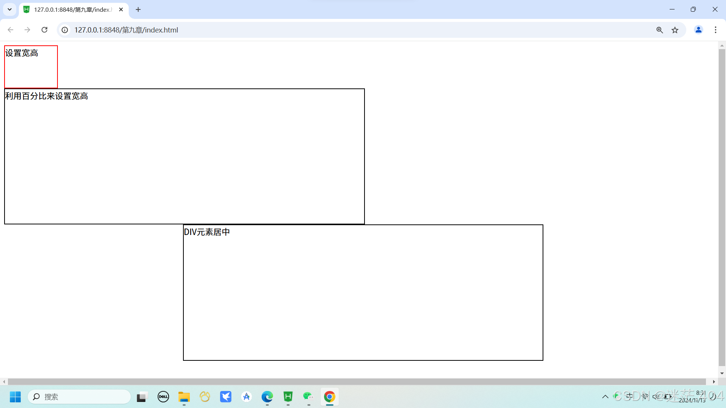
Task: Click the browser back arrow
Action: click(x=11, y=30)
